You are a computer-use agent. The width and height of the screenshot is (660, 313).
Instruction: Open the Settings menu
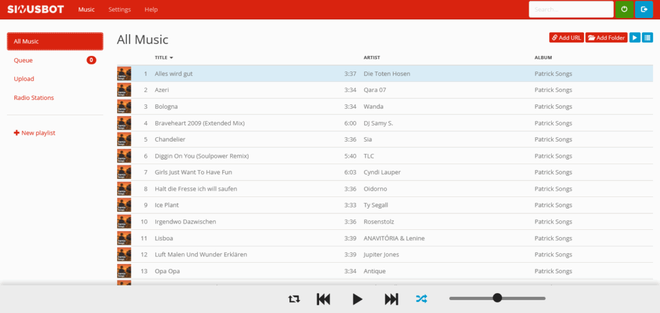tap(119, 10)
